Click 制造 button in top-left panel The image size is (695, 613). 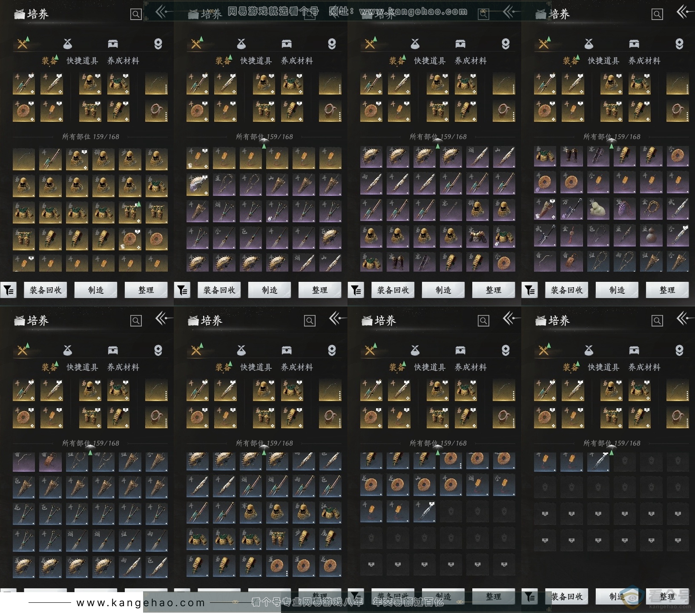tap(96, 290)
